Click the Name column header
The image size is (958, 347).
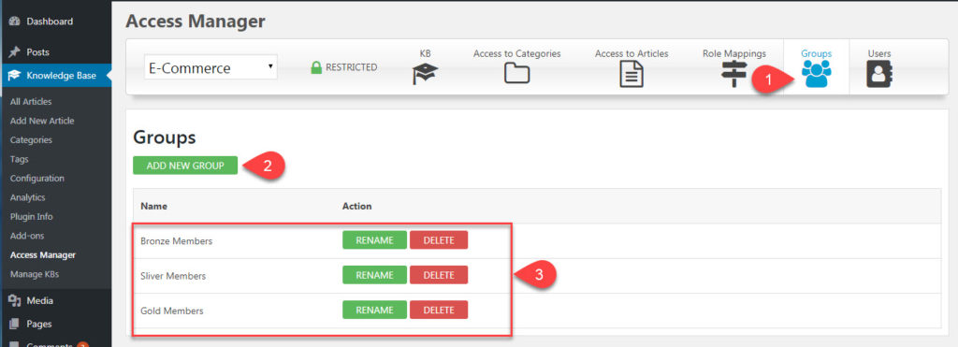point(154,206)
